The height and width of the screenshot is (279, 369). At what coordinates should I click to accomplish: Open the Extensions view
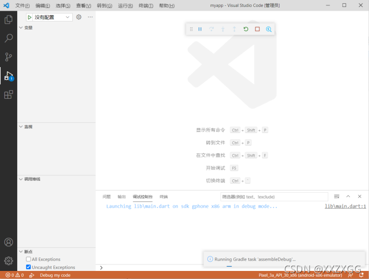[9, 94]
